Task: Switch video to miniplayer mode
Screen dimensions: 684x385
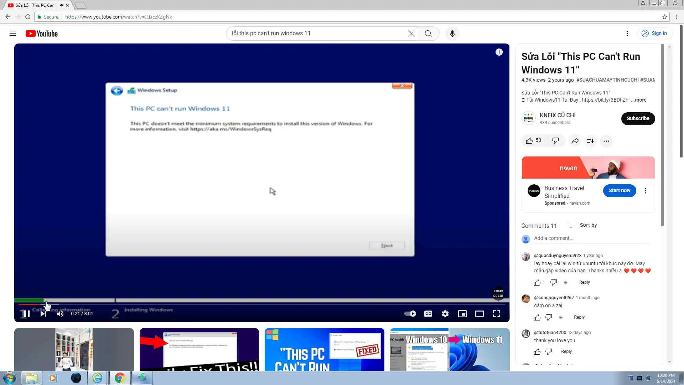Action: click(462, 314)
